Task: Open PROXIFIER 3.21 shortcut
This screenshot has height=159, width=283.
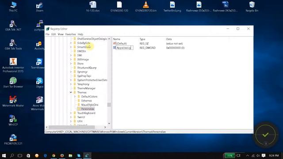Action: tap(13, 140)
